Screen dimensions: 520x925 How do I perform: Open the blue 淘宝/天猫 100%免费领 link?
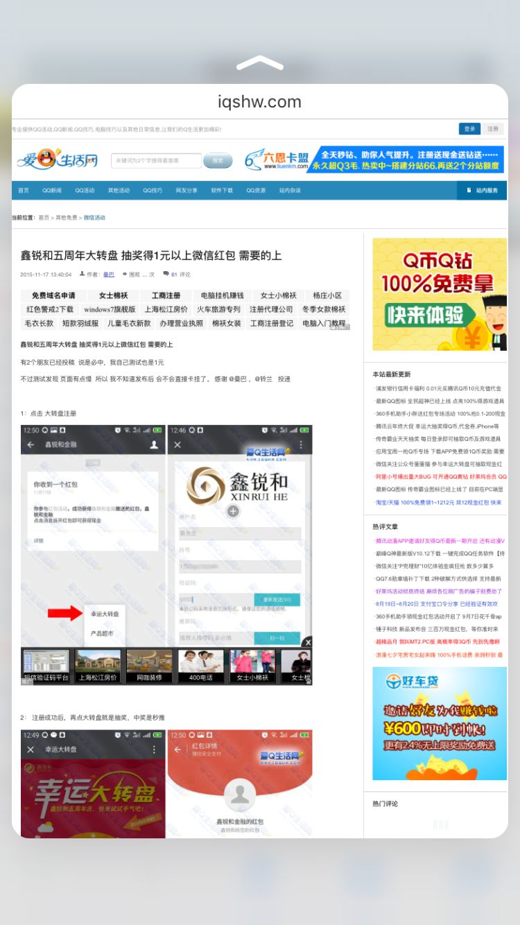pos(438,502)
